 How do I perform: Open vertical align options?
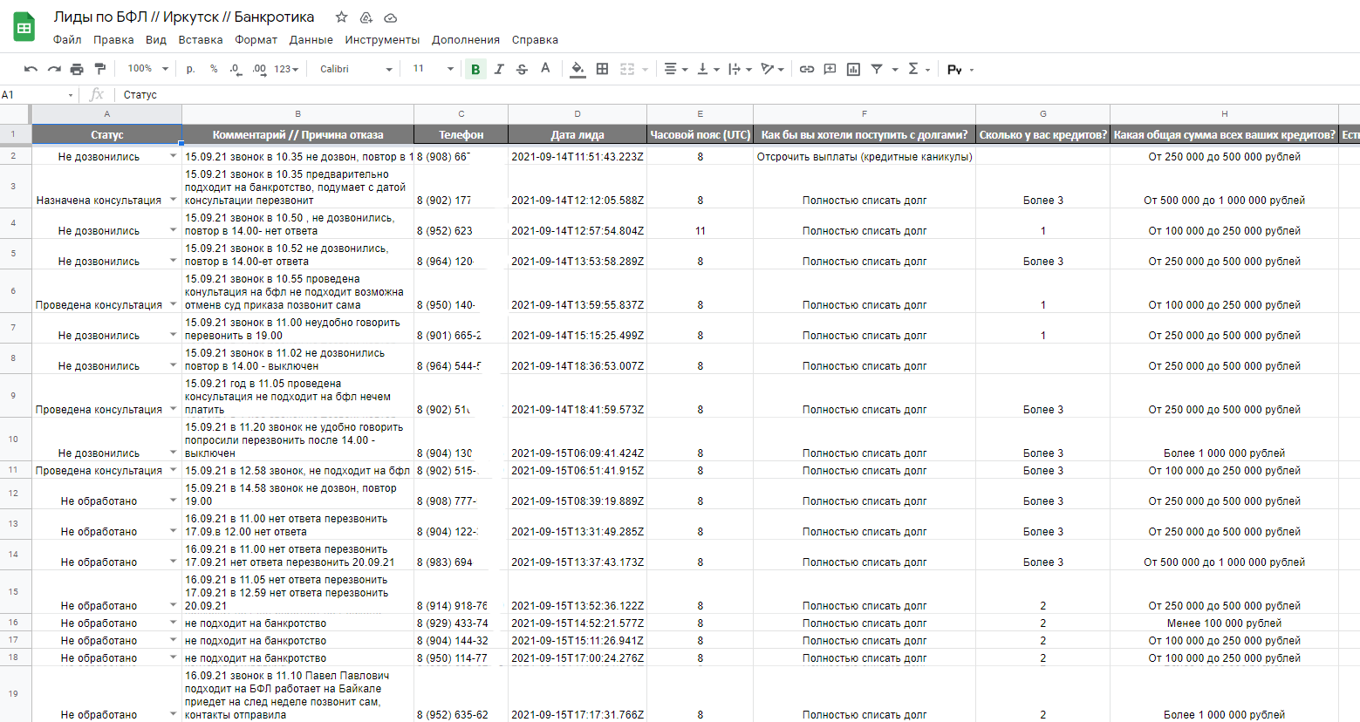(x=707, y=69)
